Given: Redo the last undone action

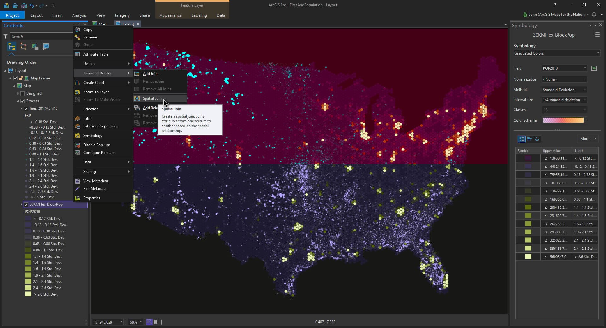Looking at the screenshot, I should coord(41,5).
